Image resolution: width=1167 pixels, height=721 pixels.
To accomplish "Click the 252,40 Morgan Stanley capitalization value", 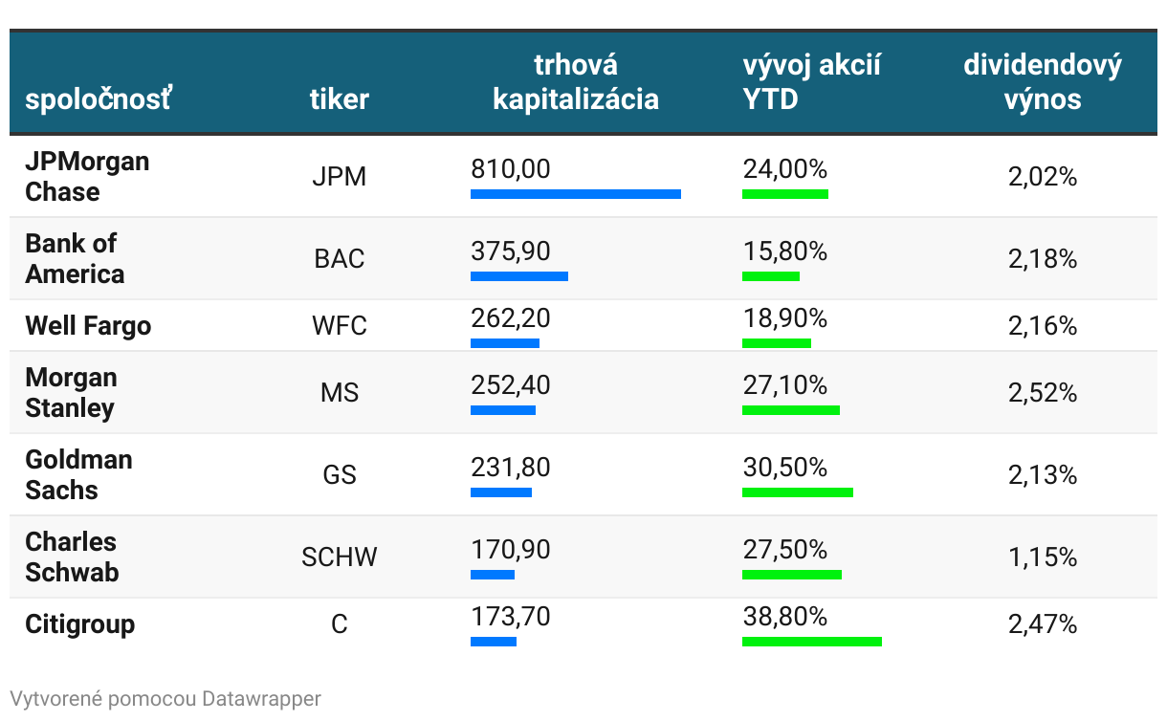I will pos(511,384).
